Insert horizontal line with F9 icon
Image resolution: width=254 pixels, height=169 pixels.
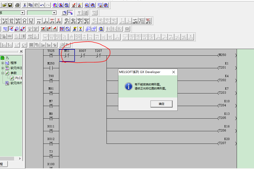[x=39, y=21]
